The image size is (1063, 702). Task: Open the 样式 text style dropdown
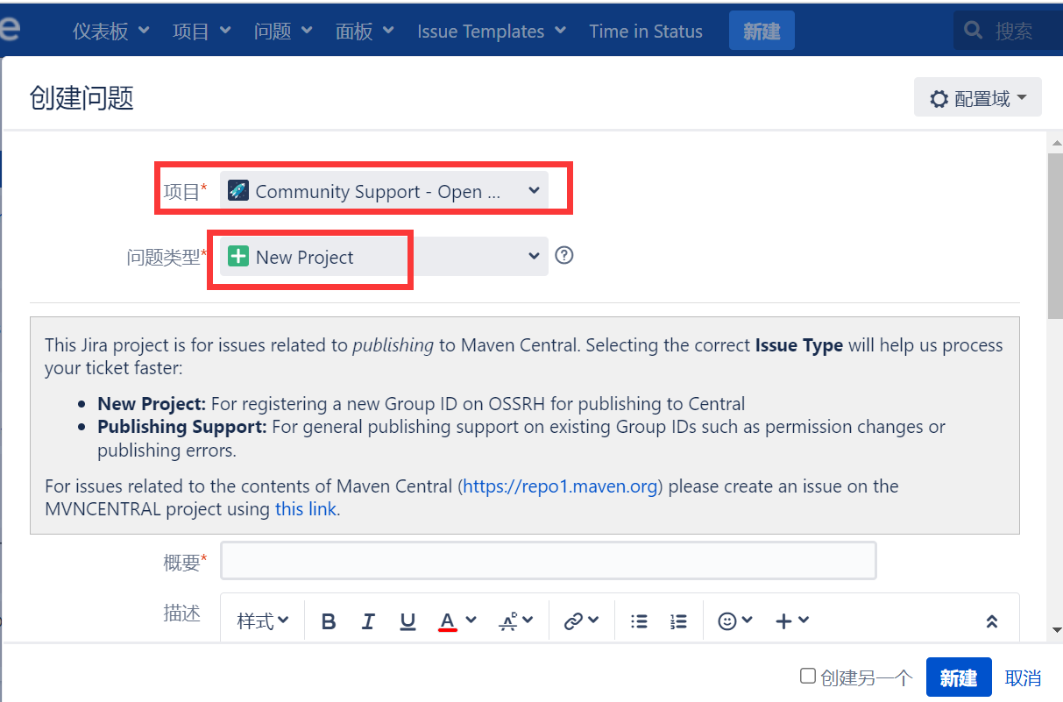click(x=263, y=621)
